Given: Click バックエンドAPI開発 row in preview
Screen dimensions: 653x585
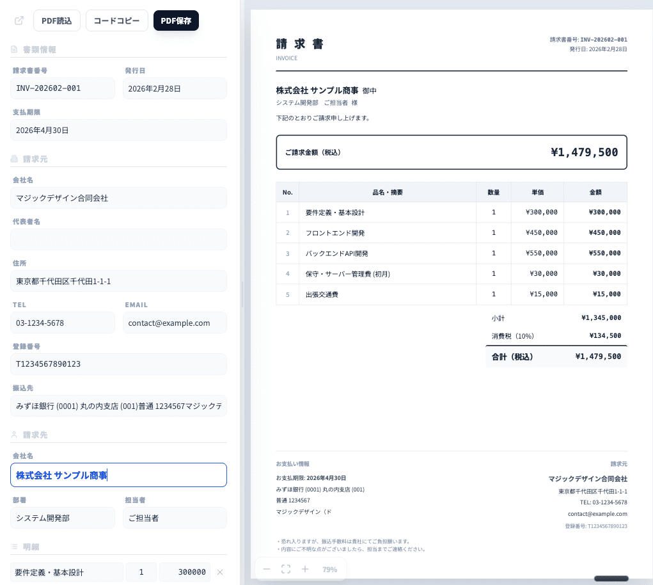Looking at the screenshot, I should (452, 253).
